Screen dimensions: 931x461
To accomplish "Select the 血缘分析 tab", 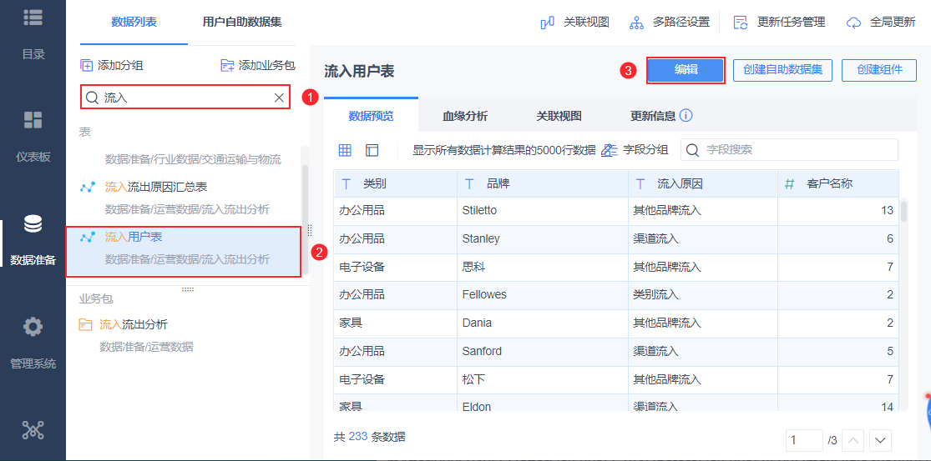I will pos(465,116).
